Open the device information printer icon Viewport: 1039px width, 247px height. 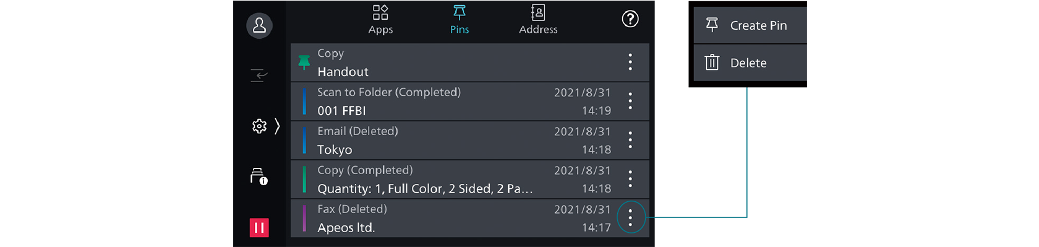pyautogui.click(x=259, y=177)
